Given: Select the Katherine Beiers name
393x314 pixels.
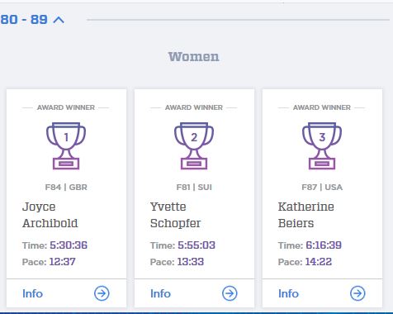Looking at the screenshot, I should point(306,215).
